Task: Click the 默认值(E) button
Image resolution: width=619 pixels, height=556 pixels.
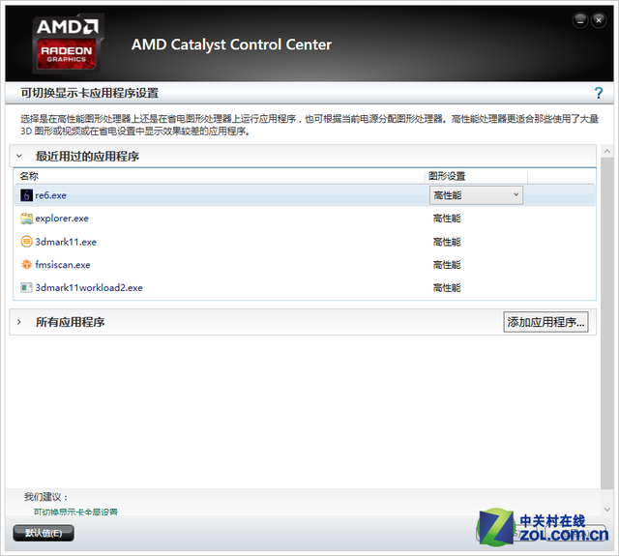Action: pos(44,533)
